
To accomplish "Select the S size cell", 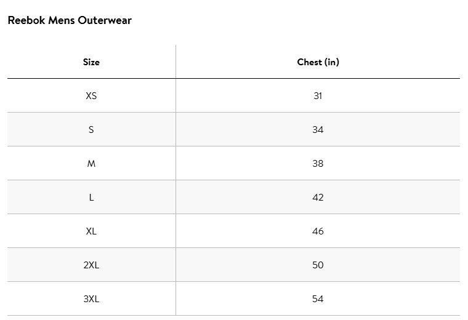I will 91,130.
